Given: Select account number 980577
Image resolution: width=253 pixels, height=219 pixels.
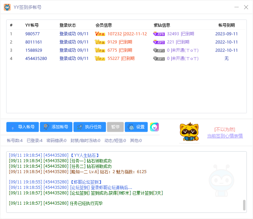Looking at the screenshot, I should 33,34.
